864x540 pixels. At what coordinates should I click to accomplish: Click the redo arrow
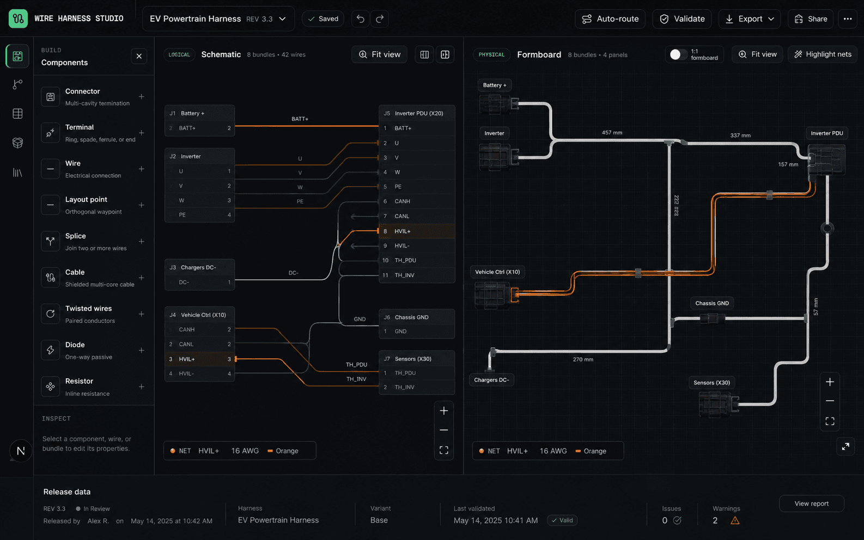pyautogui.click(x=380, y=19)
